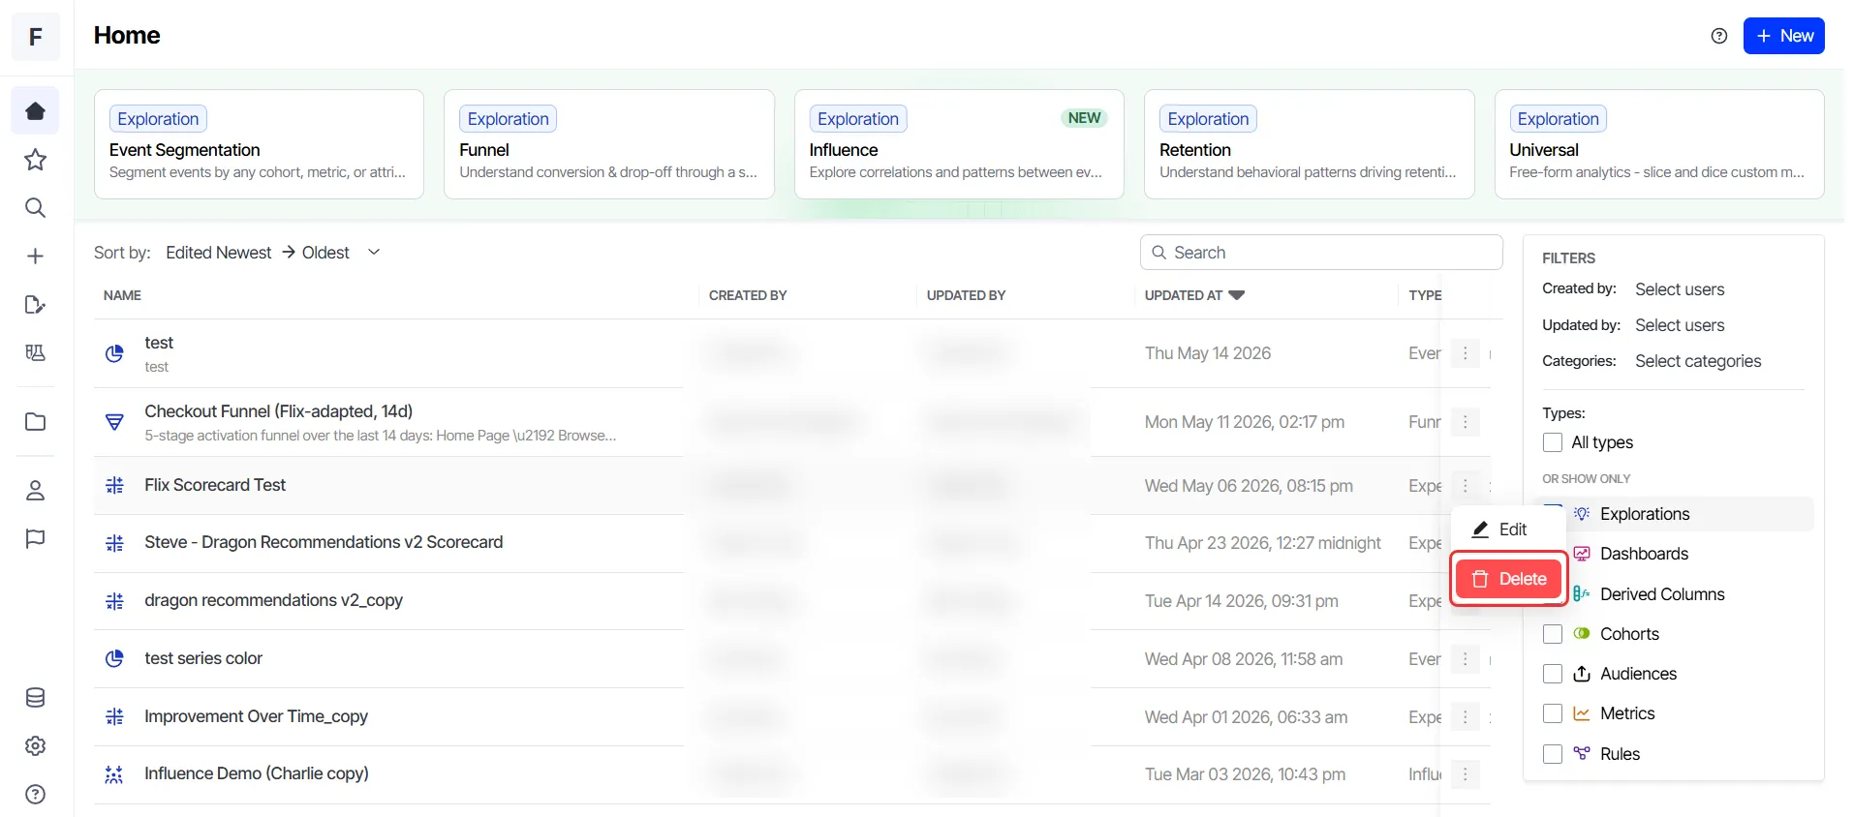Open the Influence exploration card
Screen dimensions: 1853x817
tap(959, 144)
